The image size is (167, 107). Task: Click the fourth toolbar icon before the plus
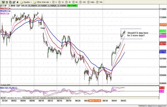click(14, 2)
